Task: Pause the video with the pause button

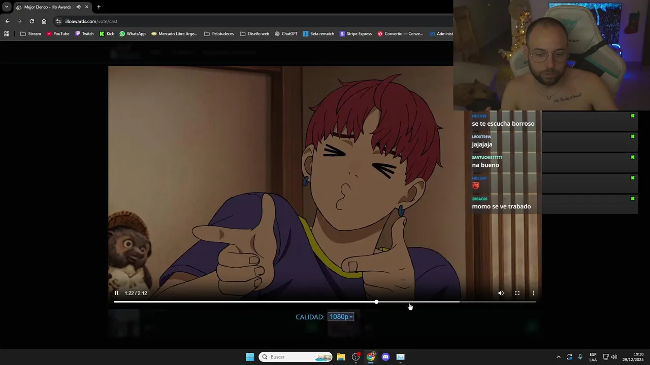Action: coord(116,293)
